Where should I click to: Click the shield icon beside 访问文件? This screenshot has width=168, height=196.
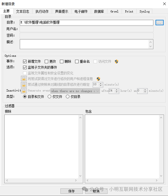(x=117, y=62)
